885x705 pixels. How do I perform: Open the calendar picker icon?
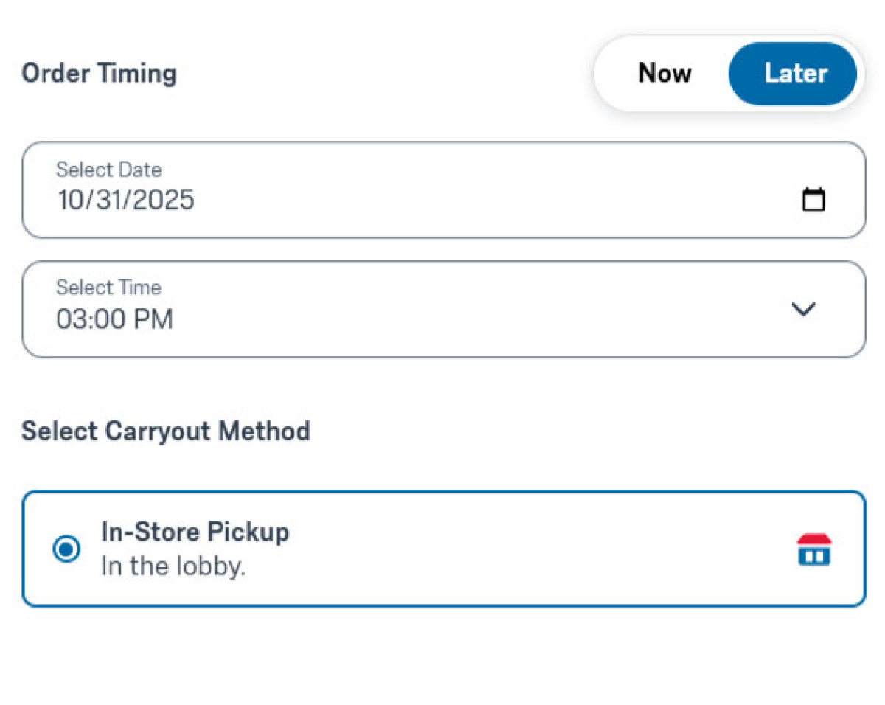click(813, 200)
